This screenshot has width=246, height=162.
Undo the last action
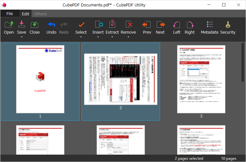[x=51, y=25]
